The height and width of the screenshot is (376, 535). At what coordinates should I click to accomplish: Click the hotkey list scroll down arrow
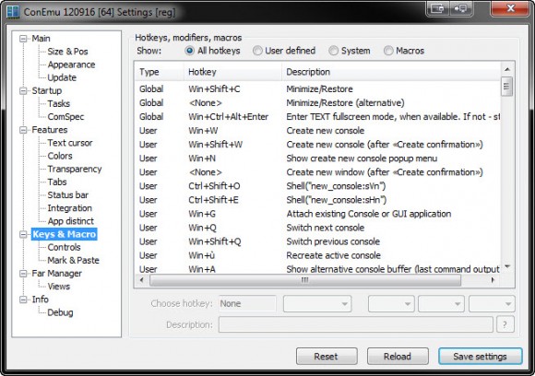tap(507, 266)
